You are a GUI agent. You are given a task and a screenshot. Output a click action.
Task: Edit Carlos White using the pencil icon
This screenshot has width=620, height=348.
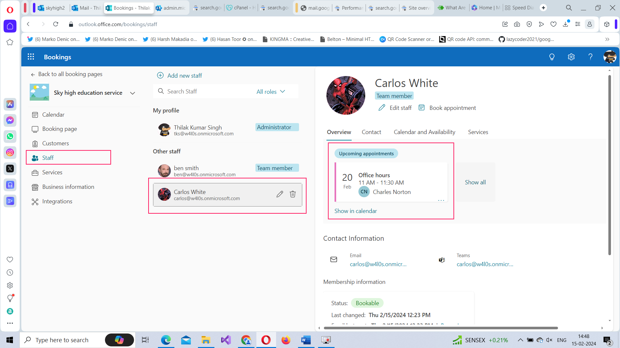coord(280,194)
